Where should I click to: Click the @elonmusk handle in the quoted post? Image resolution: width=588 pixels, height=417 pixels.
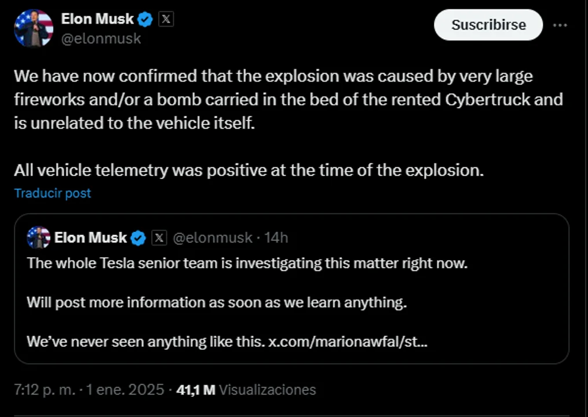coord(213,237)
